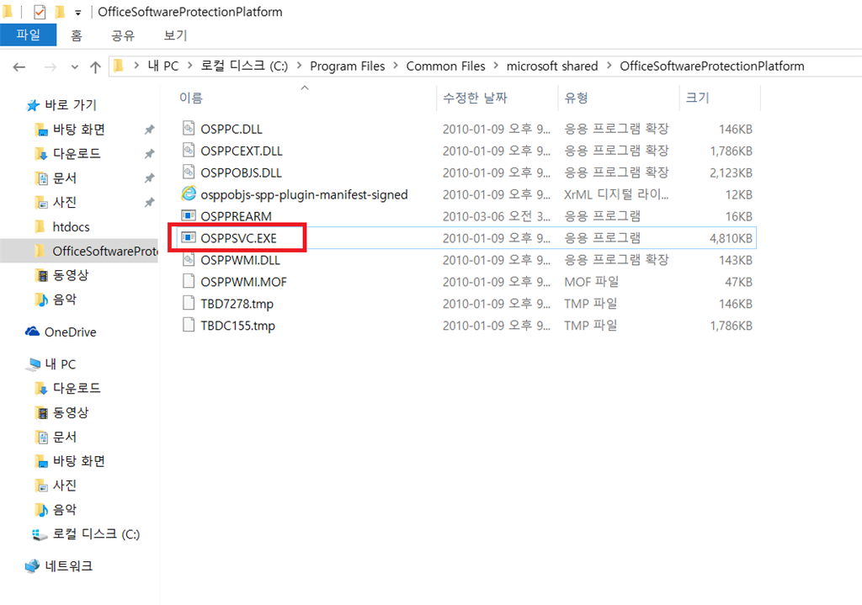The height and width of the screenshot is (605, 862).
Task: Click the Back navigation arrow
Action: pos(19,67)
